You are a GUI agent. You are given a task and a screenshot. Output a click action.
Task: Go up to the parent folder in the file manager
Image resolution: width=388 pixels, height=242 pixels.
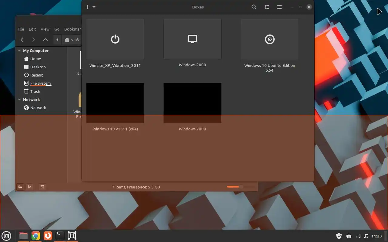(45, 40)
